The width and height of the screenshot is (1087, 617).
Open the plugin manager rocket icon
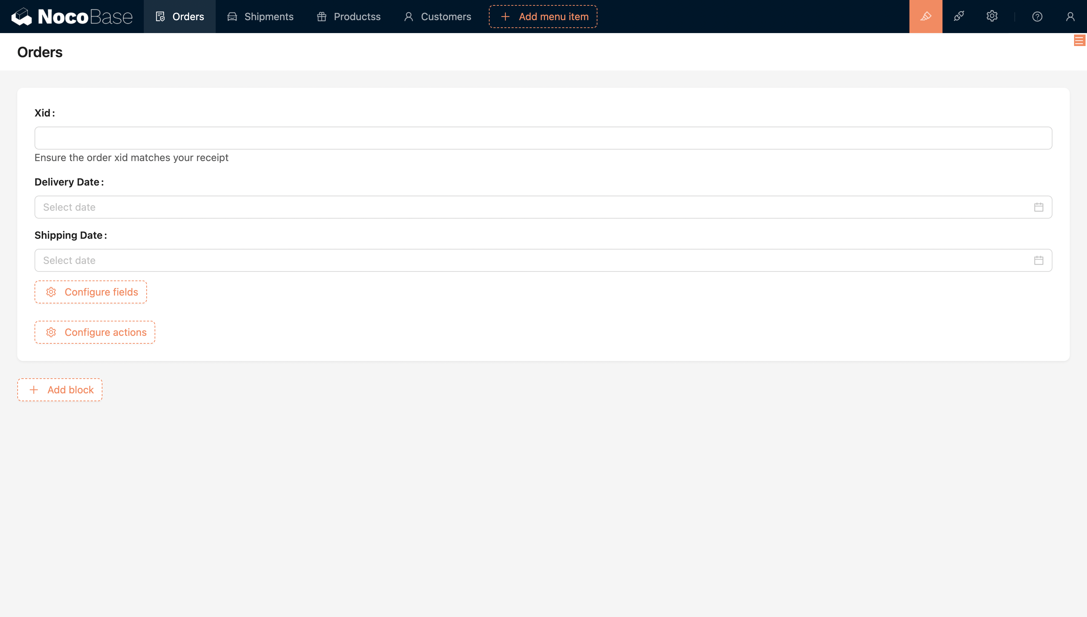(x=959, y=17)
